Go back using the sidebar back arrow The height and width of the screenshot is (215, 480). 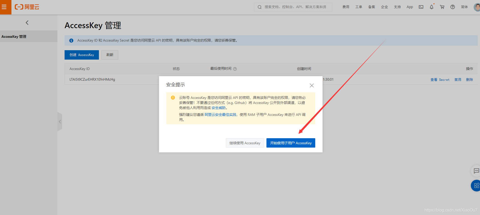coord(27,23)
